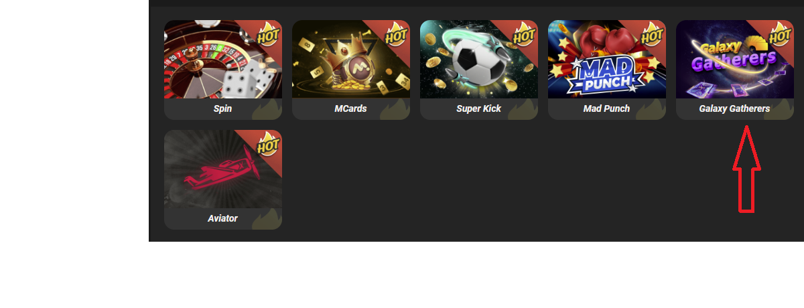Open the Mad Punch boxing gloves artwork
The height and width of the screenshot is (308, 804).
(x=607, y=59)
